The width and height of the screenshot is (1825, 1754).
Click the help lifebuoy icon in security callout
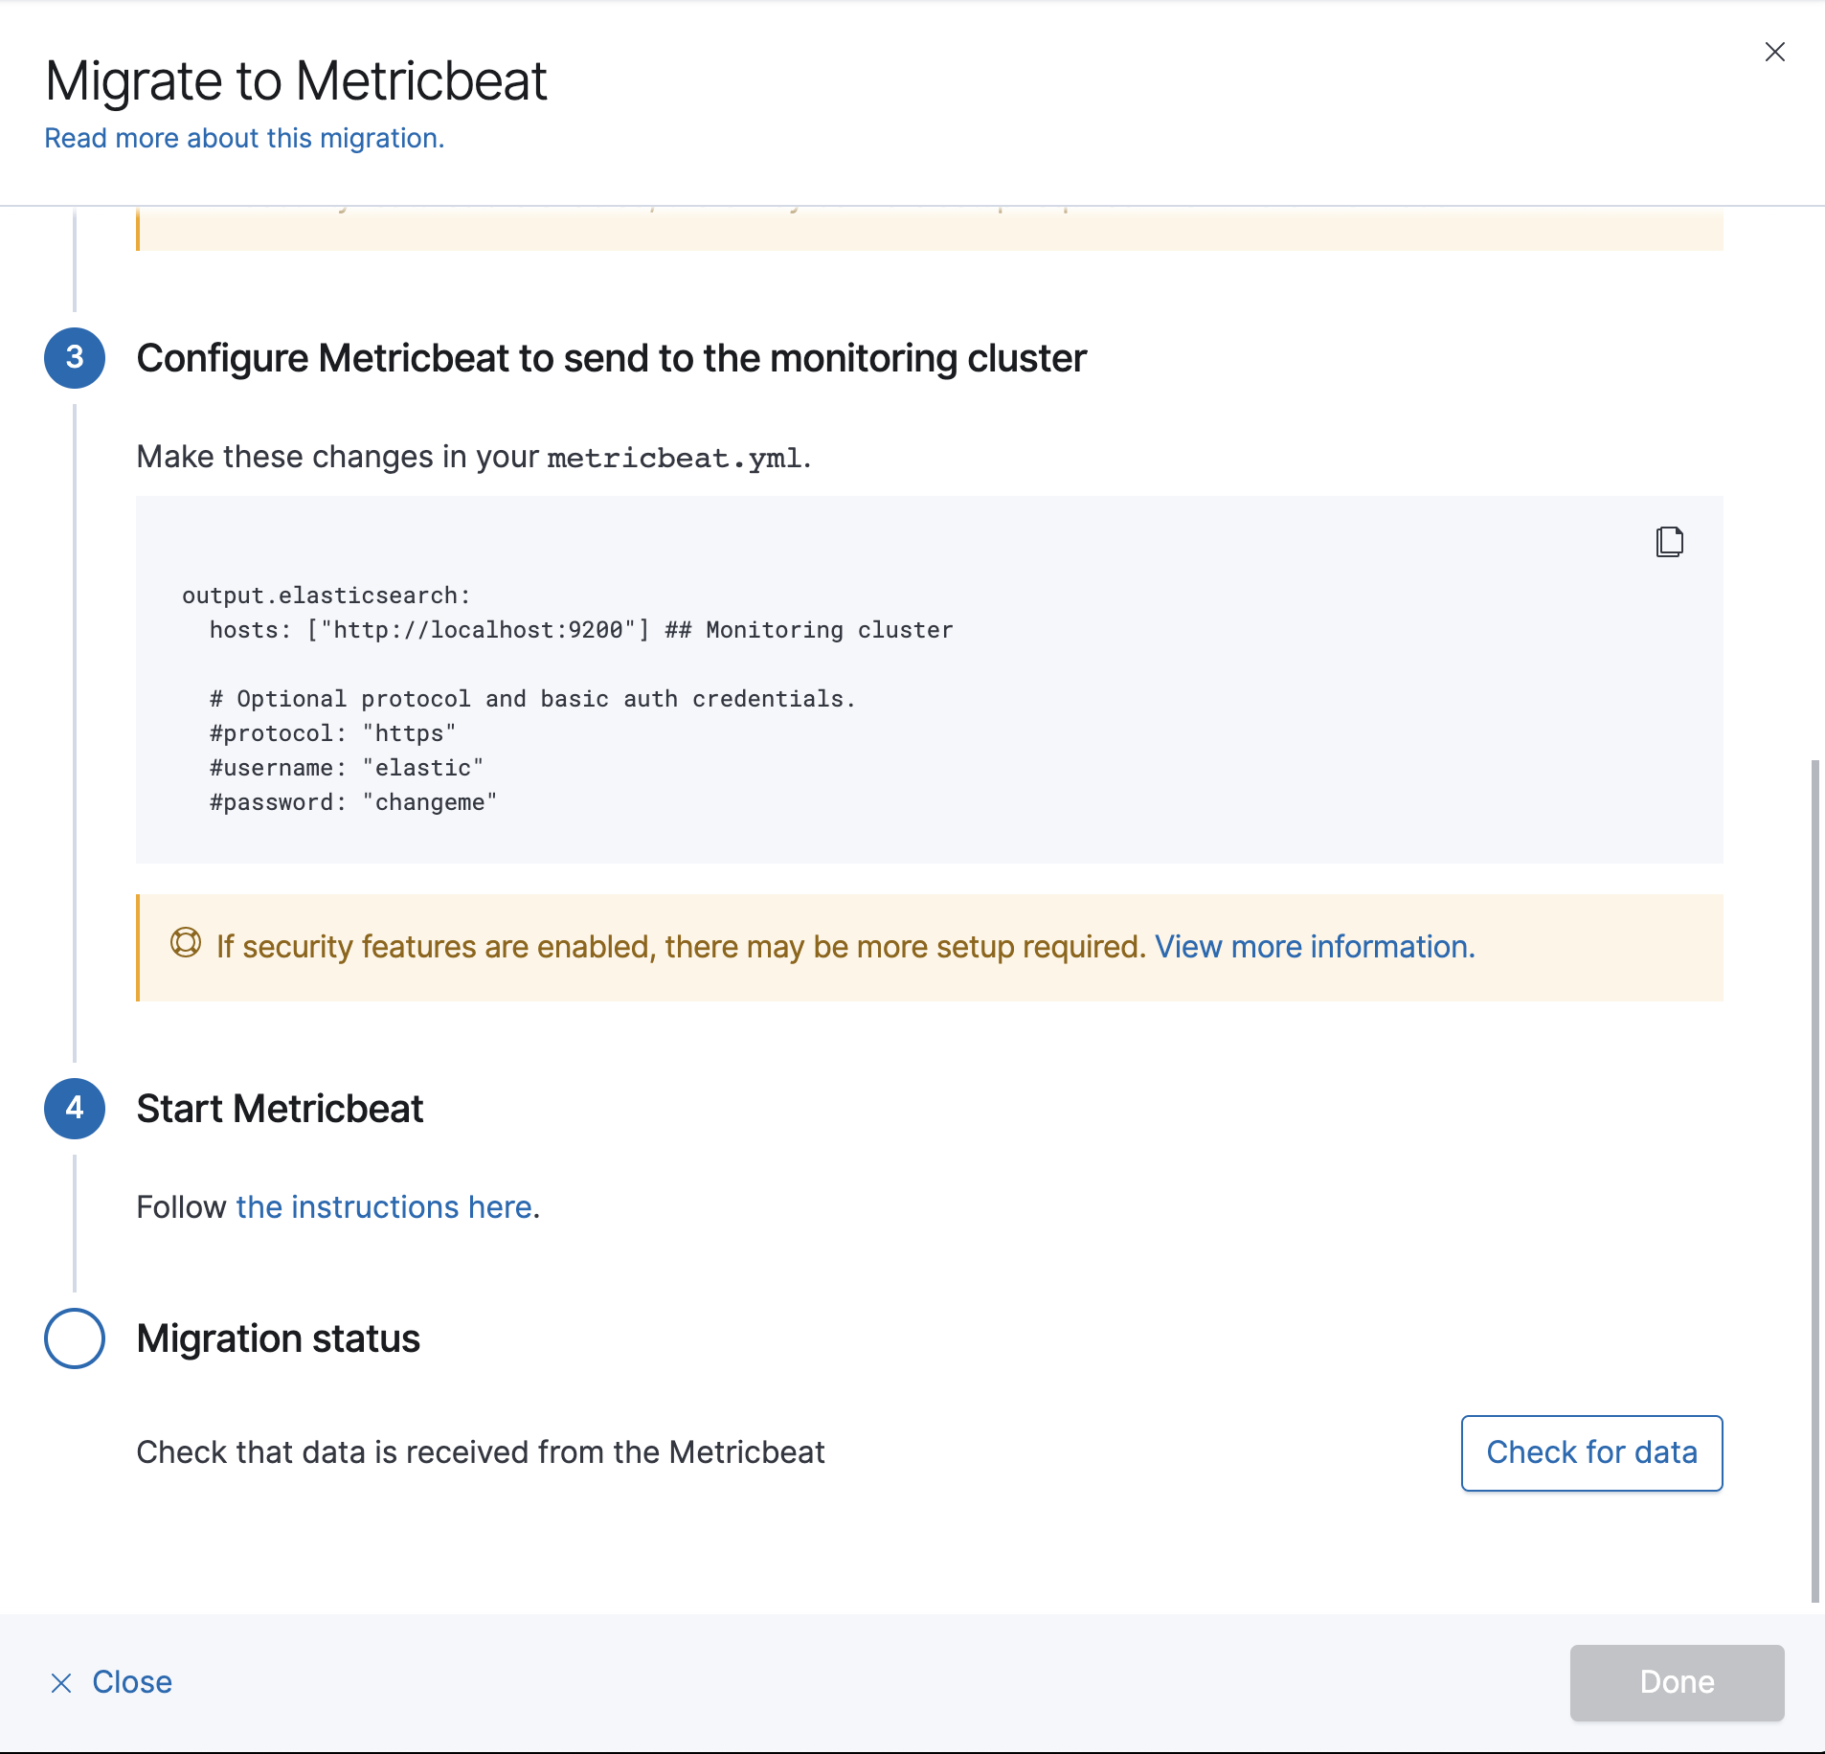[186, 943]
